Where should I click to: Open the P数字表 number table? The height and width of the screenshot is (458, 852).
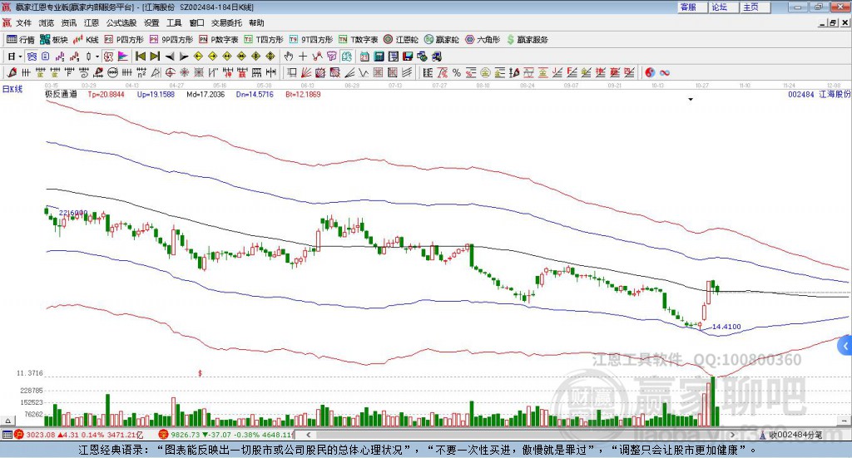(x=219, y=40)
